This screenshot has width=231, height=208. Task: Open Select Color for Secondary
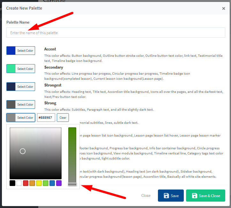click(25, 69)
